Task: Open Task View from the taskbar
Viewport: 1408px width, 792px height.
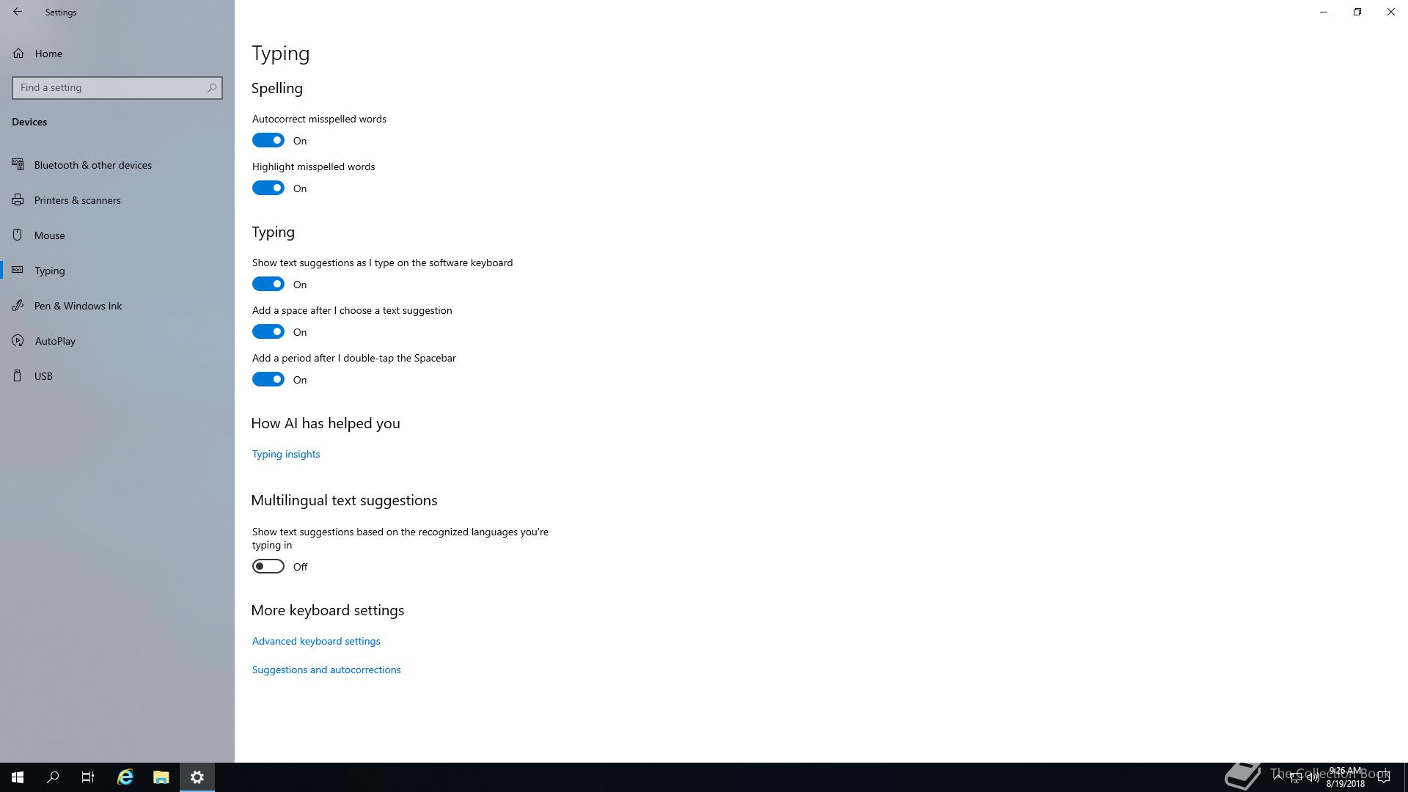Action: [88, 777]
